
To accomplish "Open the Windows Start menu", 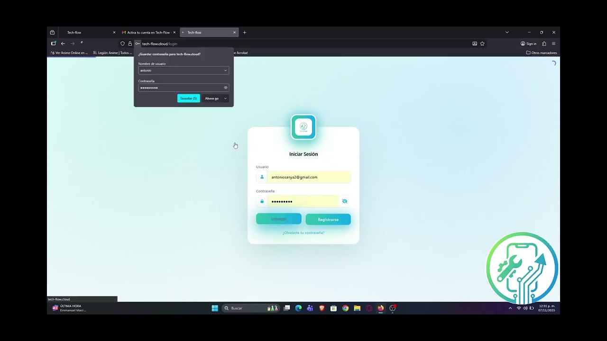I will 215,308.
